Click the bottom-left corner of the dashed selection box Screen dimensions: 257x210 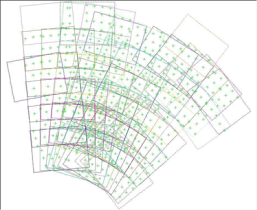pyautogui.click(x=60, y=45)
